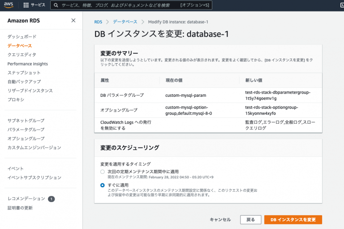Close the Amazon RDS sidebar panel
The image size is (344, 229).
tap(73, 21)
